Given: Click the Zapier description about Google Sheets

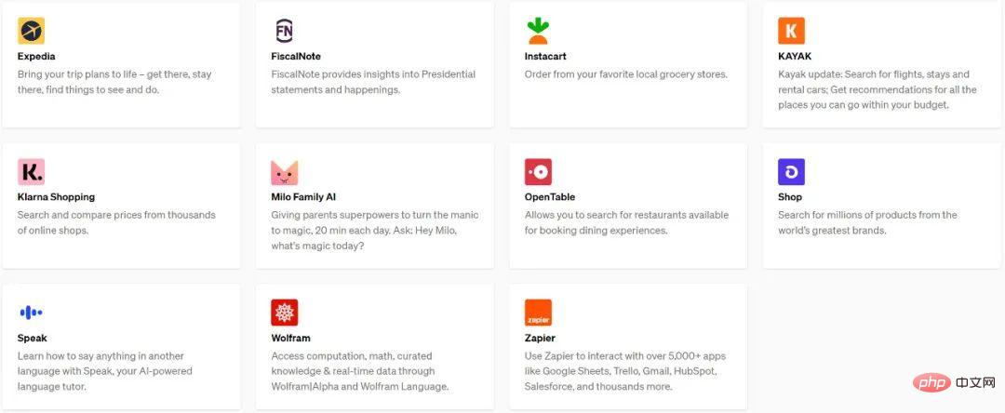Looking at the screenshot, I should (625, 371).
